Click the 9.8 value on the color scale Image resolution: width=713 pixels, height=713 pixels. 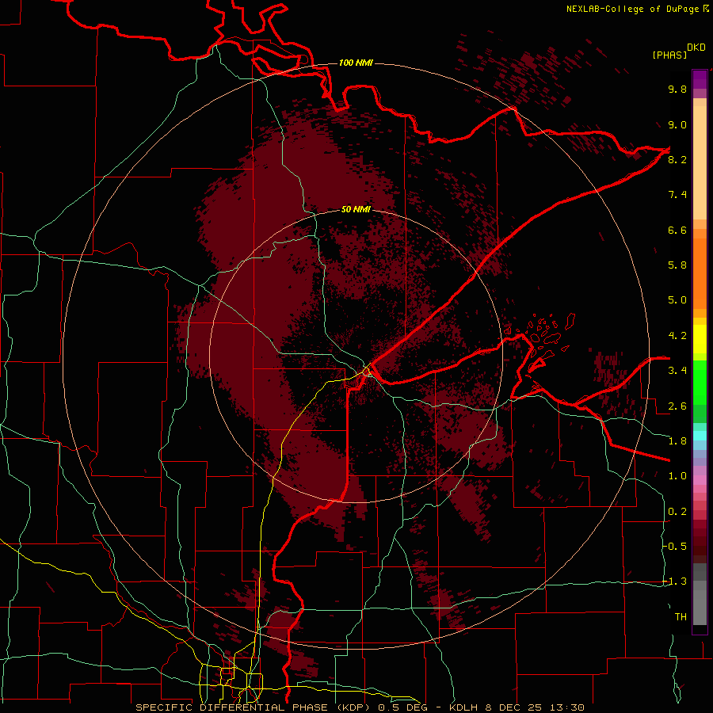pyautogui.click(x=677, y=89)
